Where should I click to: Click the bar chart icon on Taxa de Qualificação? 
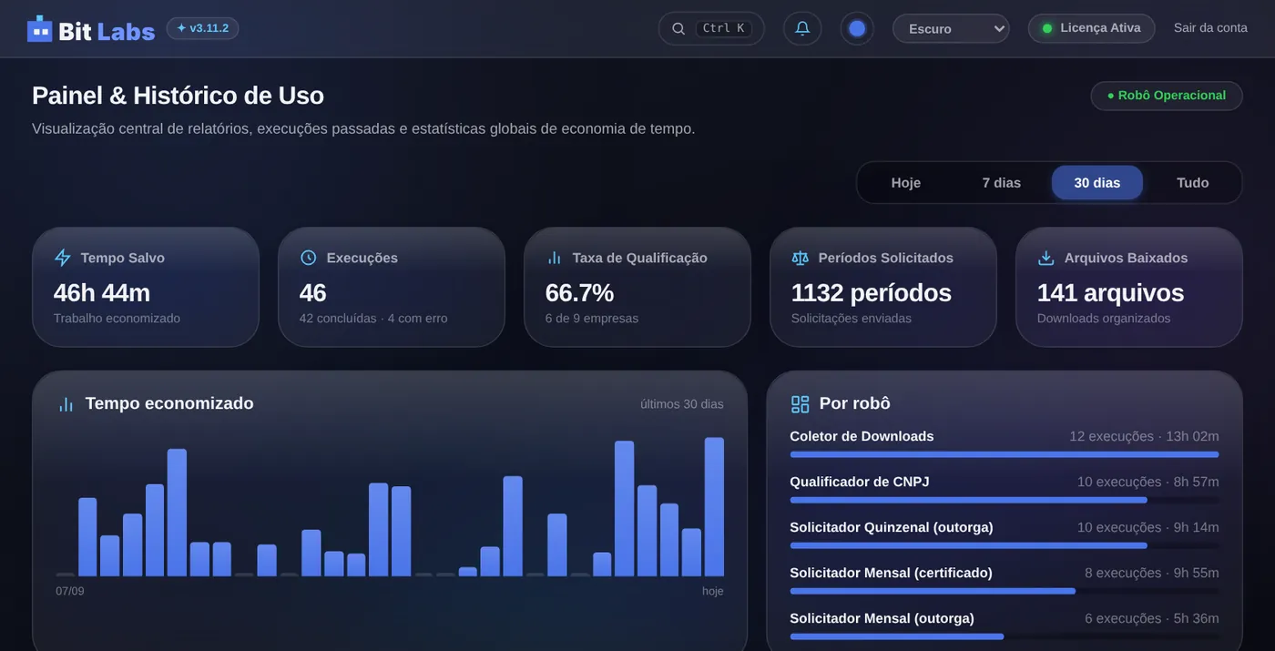pos(555,258)
